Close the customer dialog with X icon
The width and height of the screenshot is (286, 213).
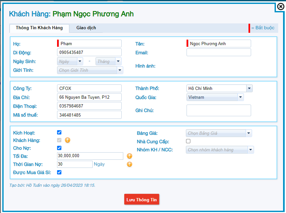tap(280, 6)
